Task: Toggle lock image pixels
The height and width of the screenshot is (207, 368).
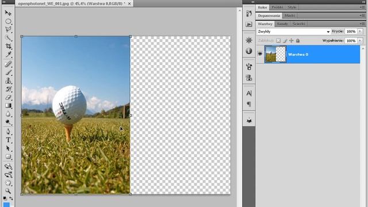Action: (x=285, y=41)
